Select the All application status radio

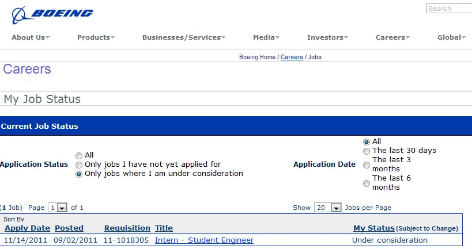79,156
